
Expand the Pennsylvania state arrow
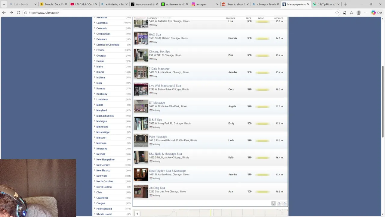(94, 209)
